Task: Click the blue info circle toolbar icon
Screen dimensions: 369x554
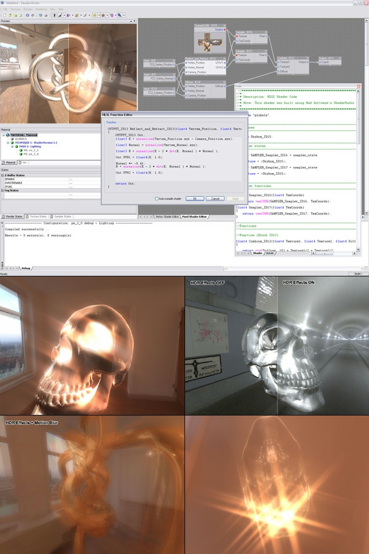Action: tap(28, 15)
